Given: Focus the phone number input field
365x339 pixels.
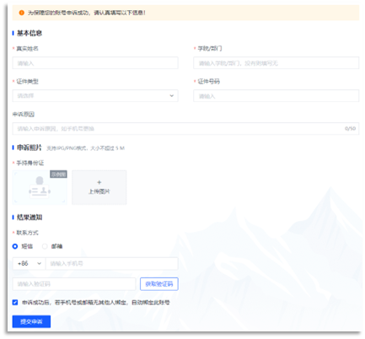Looking at the screenshot, I should [112, 264].
